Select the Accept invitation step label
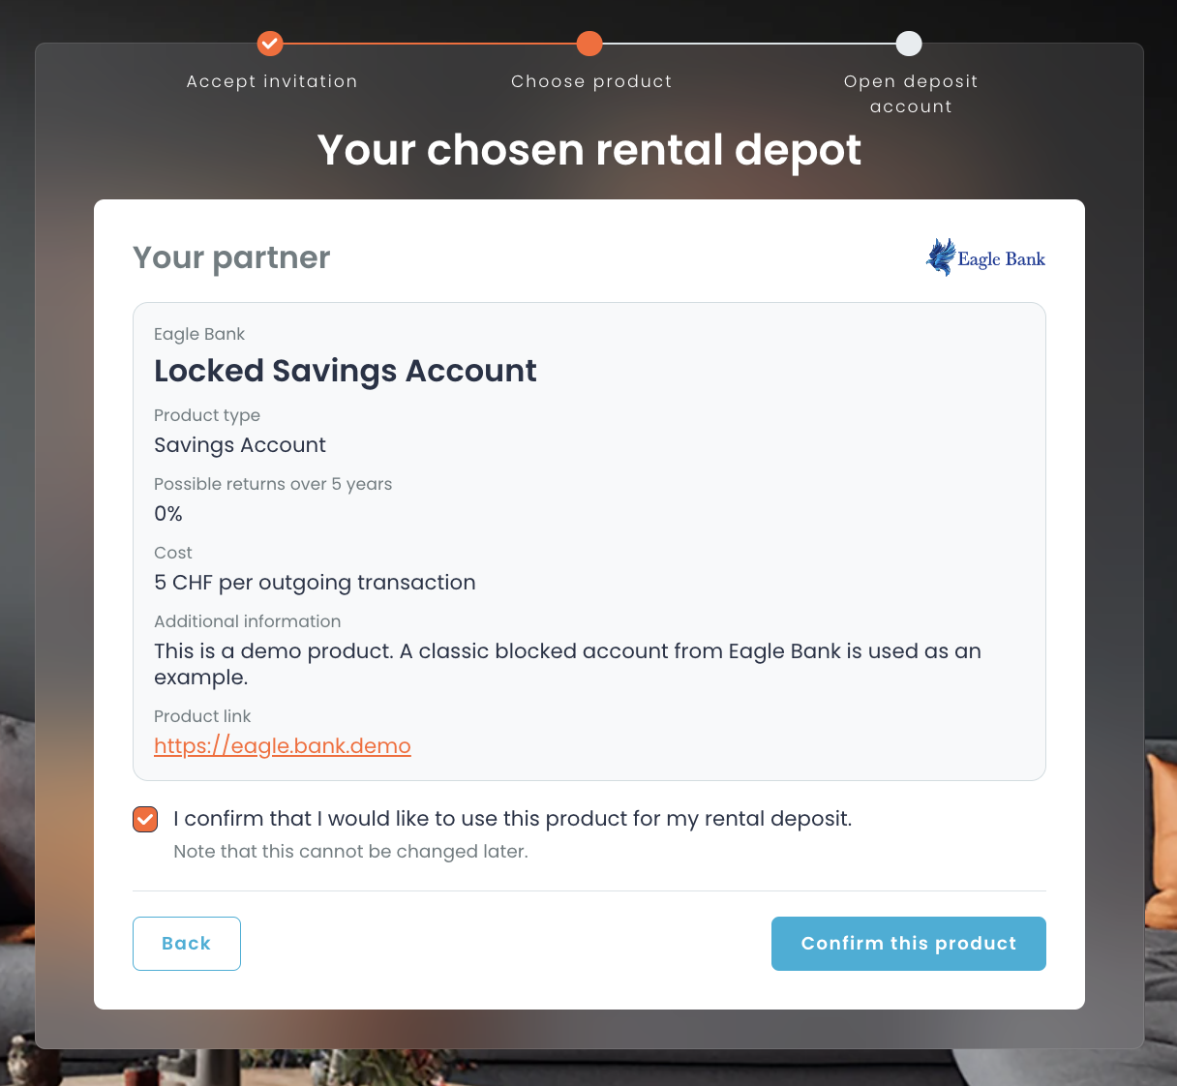 click(271, 81)
